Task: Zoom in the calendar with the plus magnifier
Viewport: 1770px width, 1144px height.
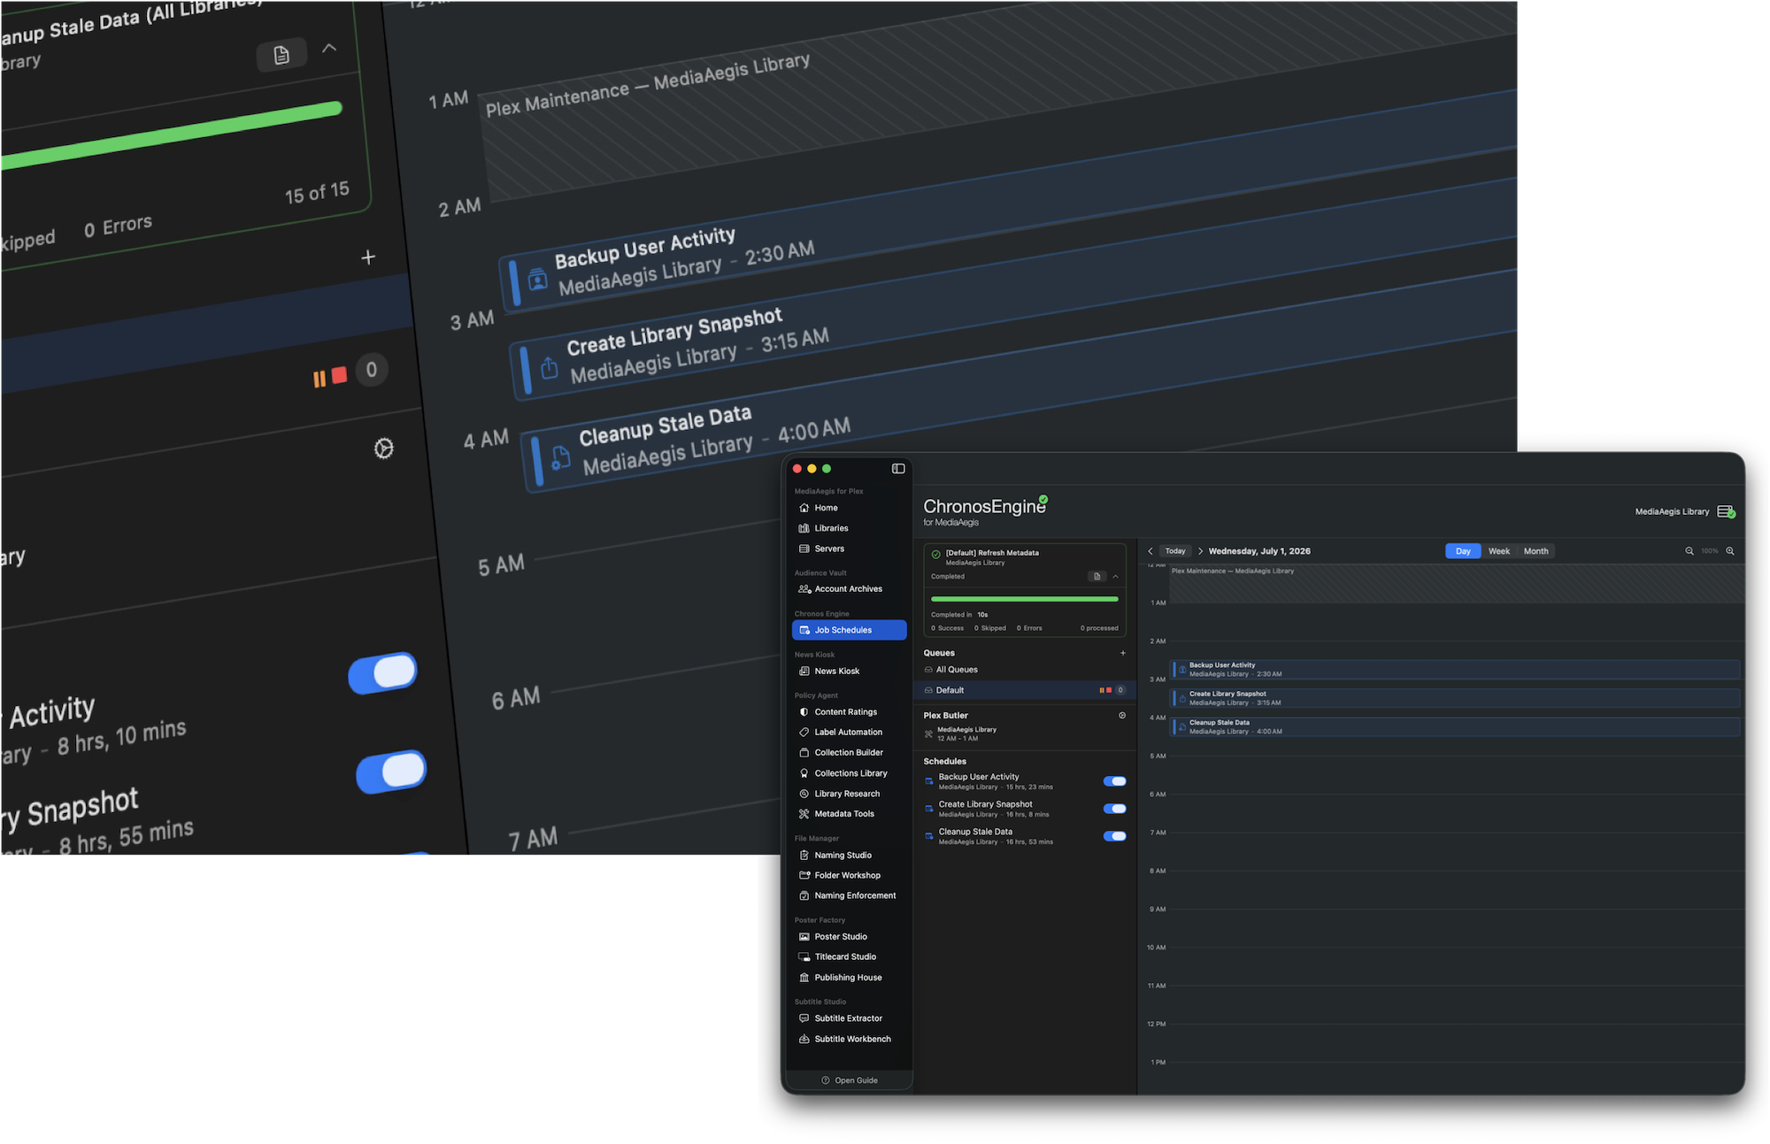Action: (1729, 551)
